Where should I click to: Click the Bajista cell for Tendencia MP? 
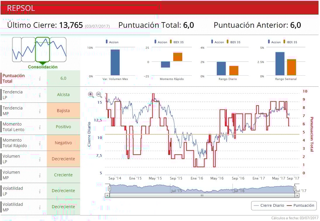point(63,111)
